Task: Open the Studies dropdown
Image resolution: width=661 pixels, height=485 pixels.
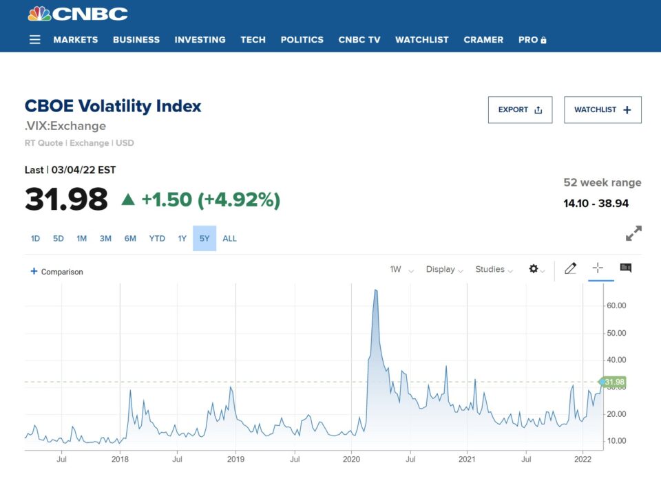Action: click(x=494, y=270)
